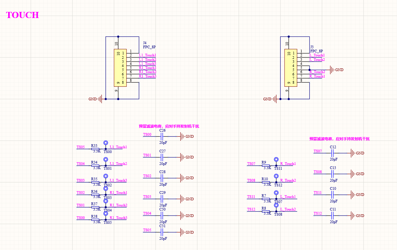Click L_Touch2 net label at J3 pin 3

pos(317,60)
